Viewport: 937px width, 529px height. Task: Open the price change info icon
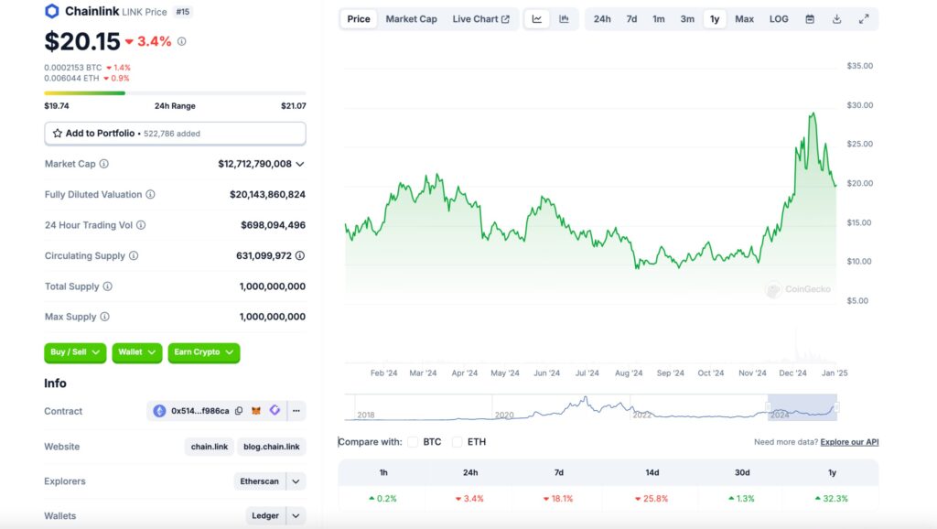(x=182, y=41)
